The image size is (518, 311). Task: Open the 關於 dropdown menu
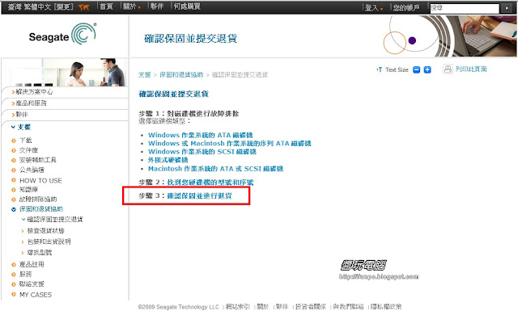point(131,6)
